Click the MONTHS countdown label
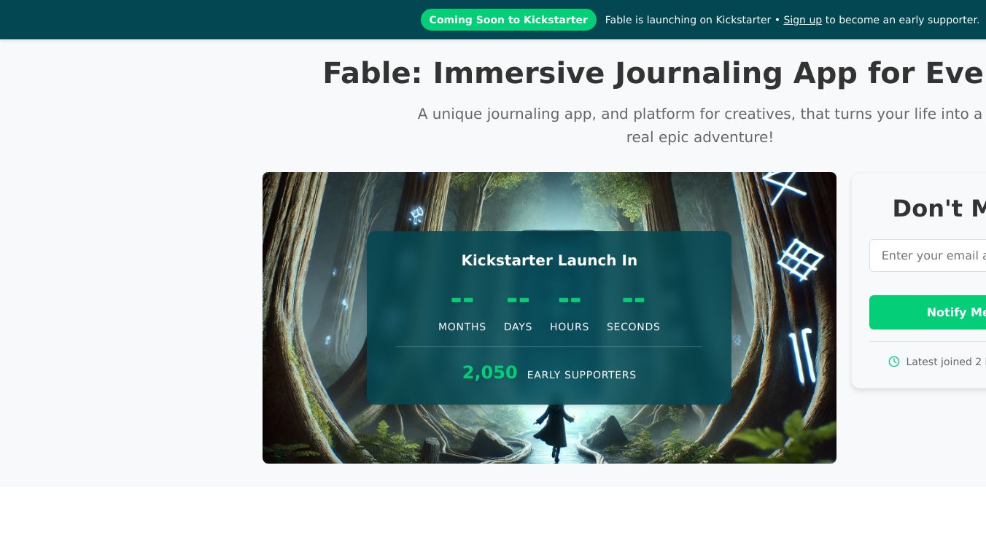The image size is (986, 554). click(x=462, y=327)
